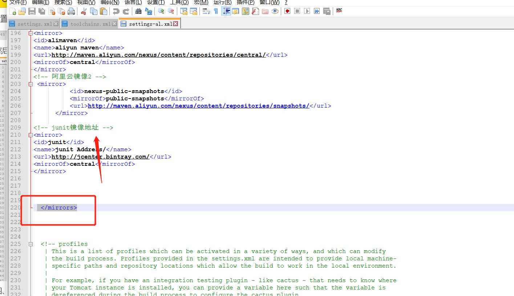Open the 视图(V) menu
The height and width of the screenshot is (296, 514).
pos(86,2)
